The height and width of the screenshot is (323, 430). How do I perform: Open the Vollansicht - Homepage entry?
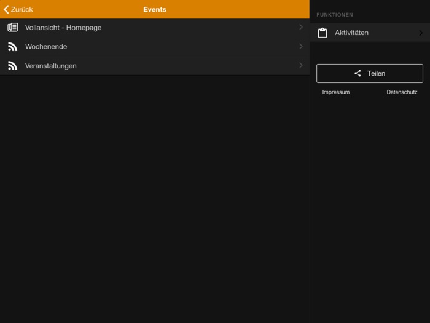[63, 28]
